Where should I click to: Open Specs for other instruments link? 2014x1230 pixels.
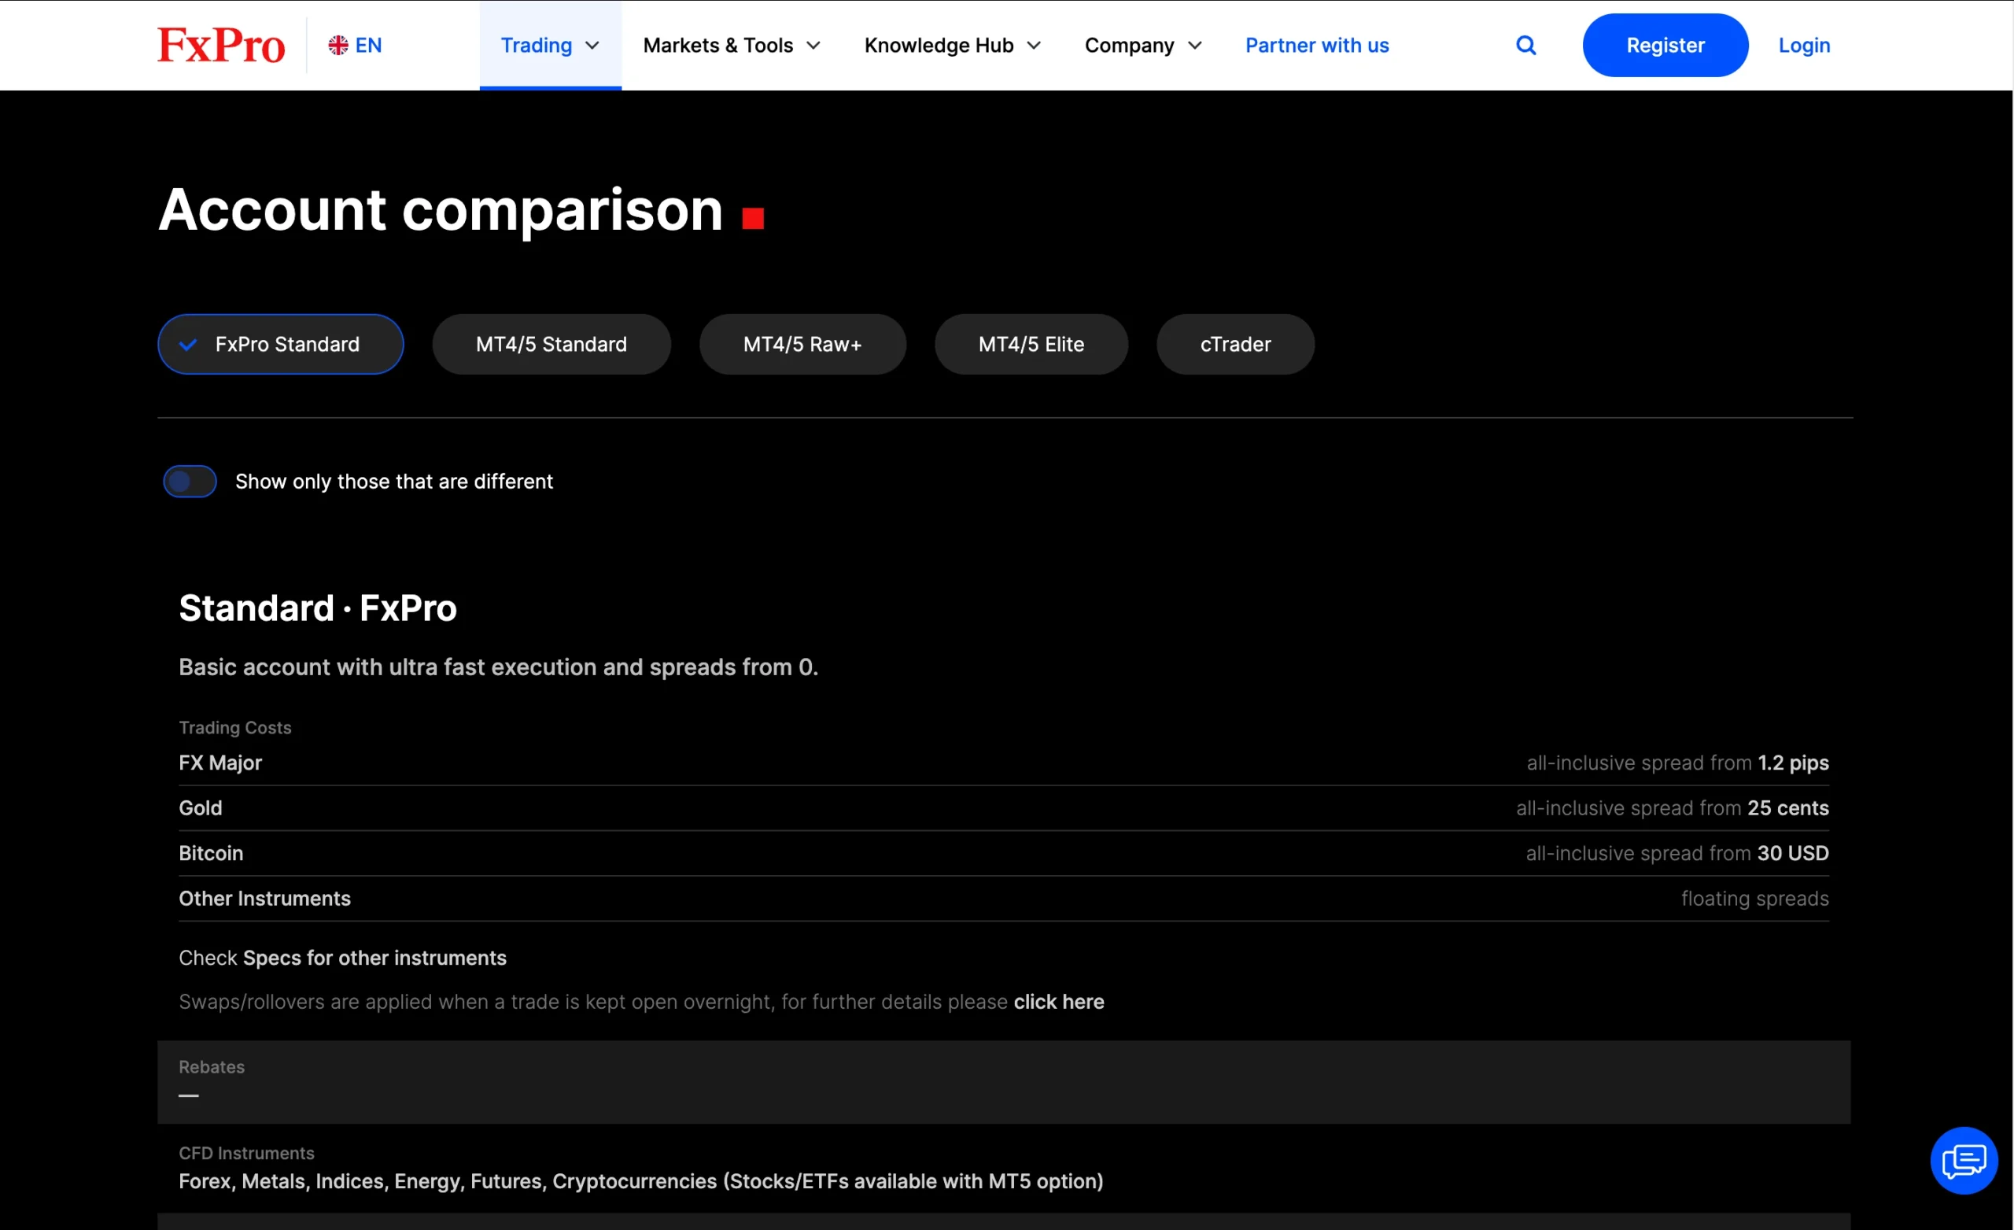click(374, 958)
